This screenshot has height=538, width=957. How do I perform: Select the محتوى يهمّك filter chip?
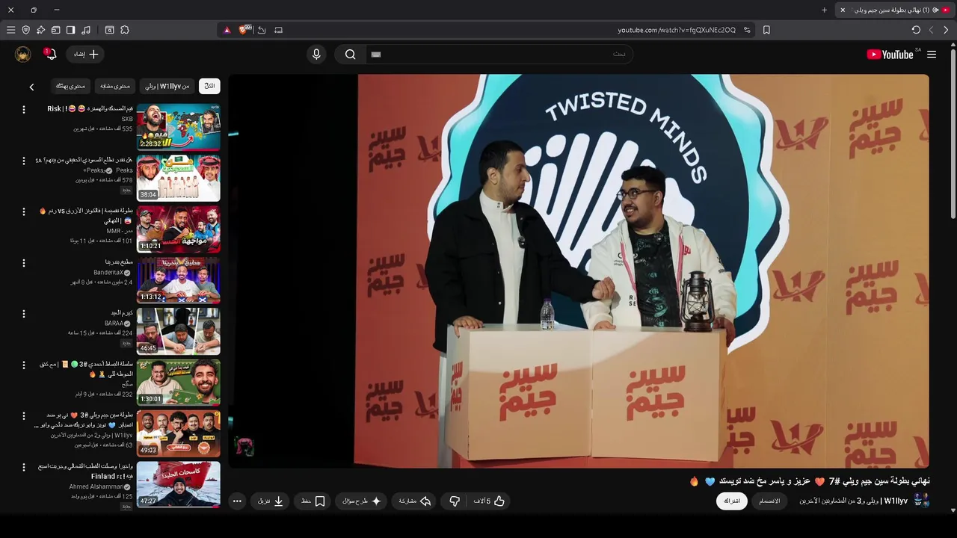click(x=70, y=86)
